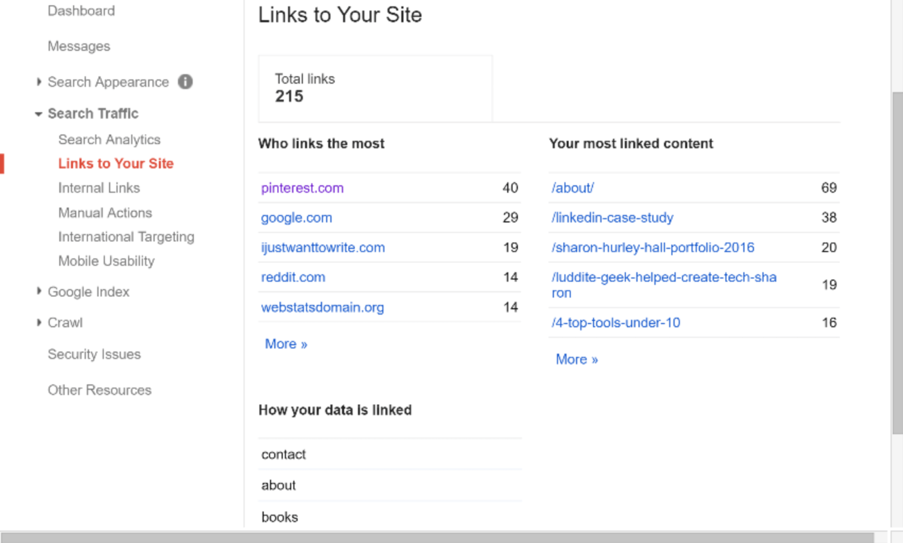
Task: Click the Who links the most heading
Action: point(321,144)
